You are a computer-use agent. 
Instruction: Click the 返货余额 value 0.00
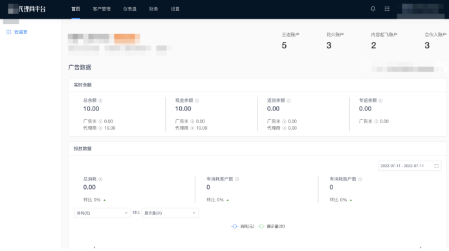273,109
